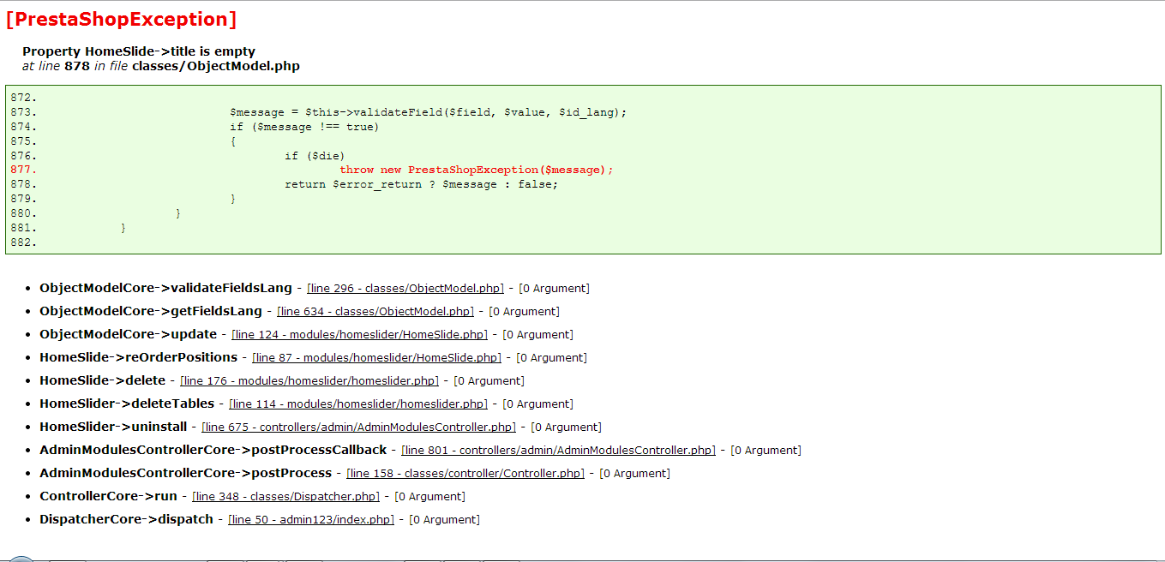Open link line 176 - modules/homeslider/homeslider.php
Screen dimensions: 1165x562
click(x=309, y=381)
